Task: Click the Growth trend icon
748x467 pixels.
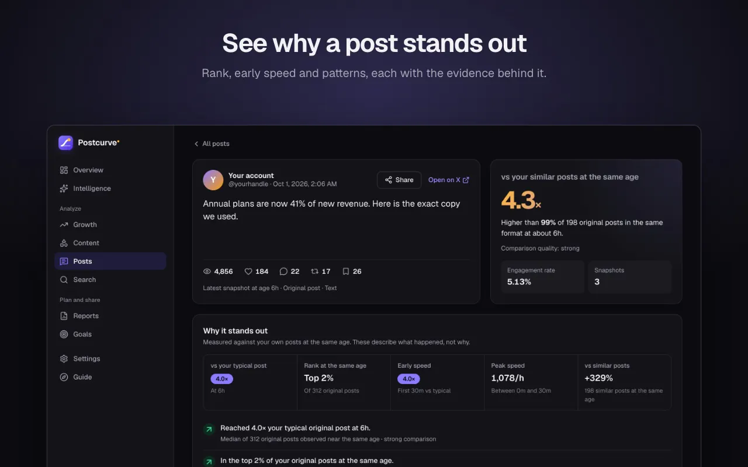Action: 64,225
